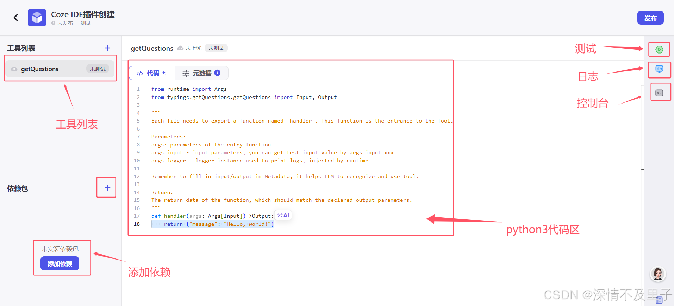
Task: Click the 工具列表 section heading
Action: coord(21,48)
